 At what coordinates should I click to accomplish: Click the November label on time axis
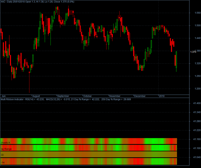click(115, 96)
